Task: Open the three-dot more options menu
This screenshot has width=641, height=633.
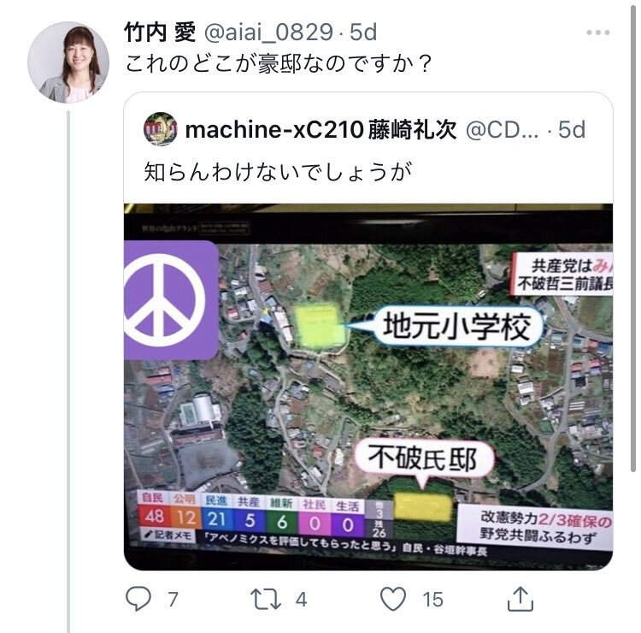Action: 598,33
